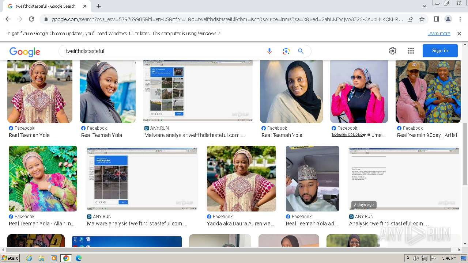
Task: Open the Chrome profile avatar icon
Action: point(448,19)
